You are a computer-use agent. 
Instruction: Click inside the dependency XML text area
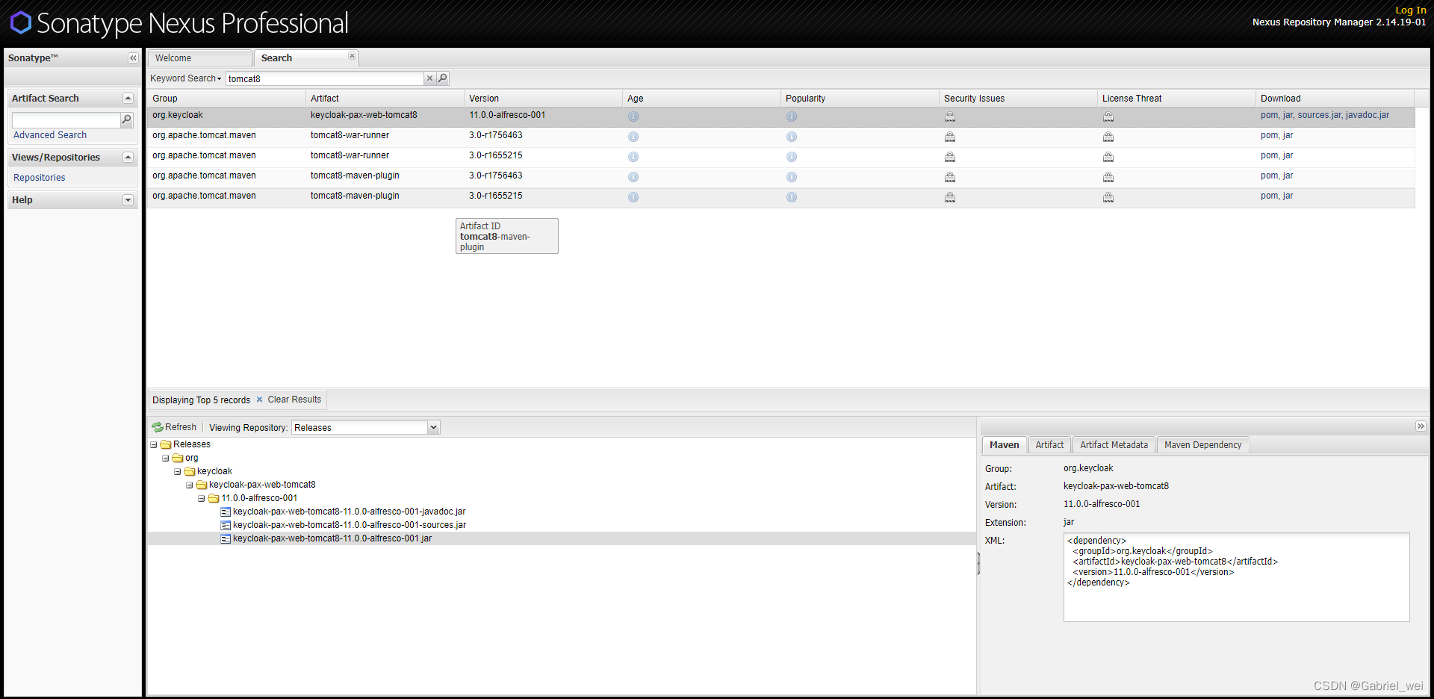pos(1236,577)
